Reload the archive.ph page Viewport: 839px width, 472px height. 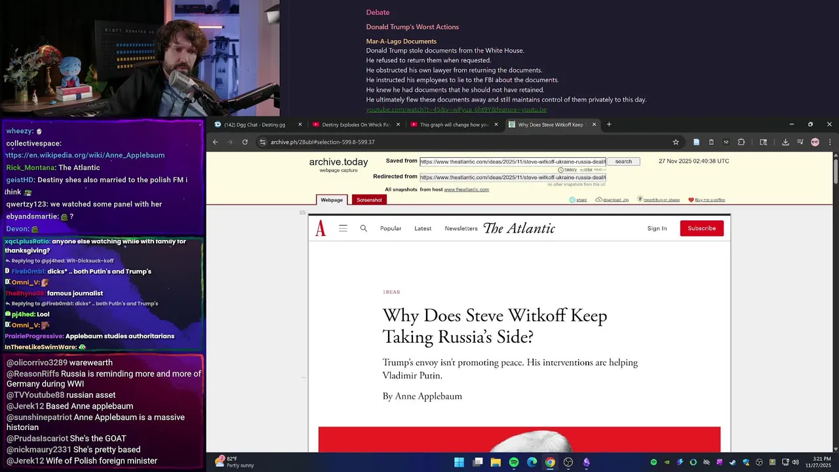[x=245, y=142]
